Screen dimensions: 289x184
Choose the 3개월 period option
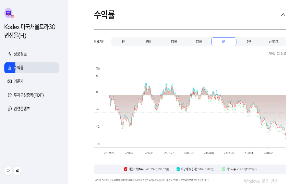click(173, 42)
